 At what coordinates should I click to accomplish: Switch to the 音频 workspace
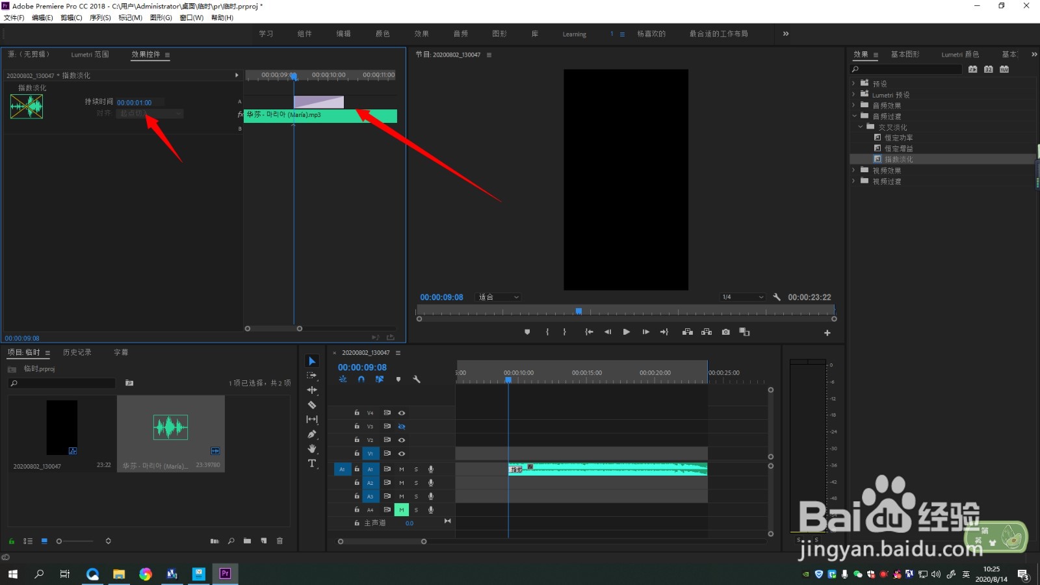click(x=460, y=34)
